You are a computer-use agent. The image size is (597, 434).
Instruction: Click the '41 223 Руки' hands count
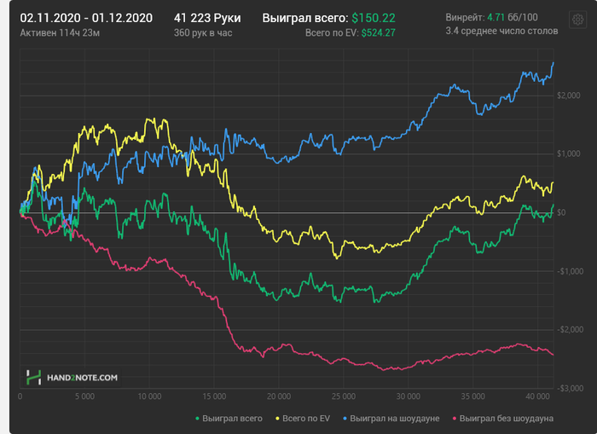[x=207, y=18]
